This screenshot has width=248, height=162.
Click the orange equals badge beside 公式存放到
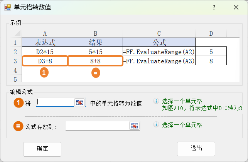[x=18, y=126]
